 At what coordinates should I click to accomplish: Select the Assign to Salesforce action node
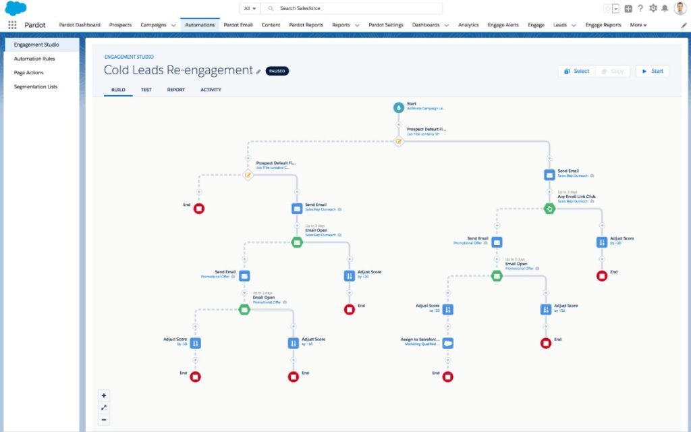click(x=448, y=343)
